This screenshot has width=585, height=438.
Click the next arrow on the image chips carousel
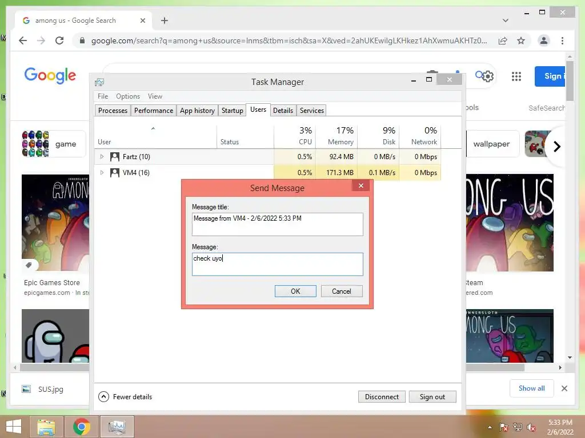(x=556, y=147)
